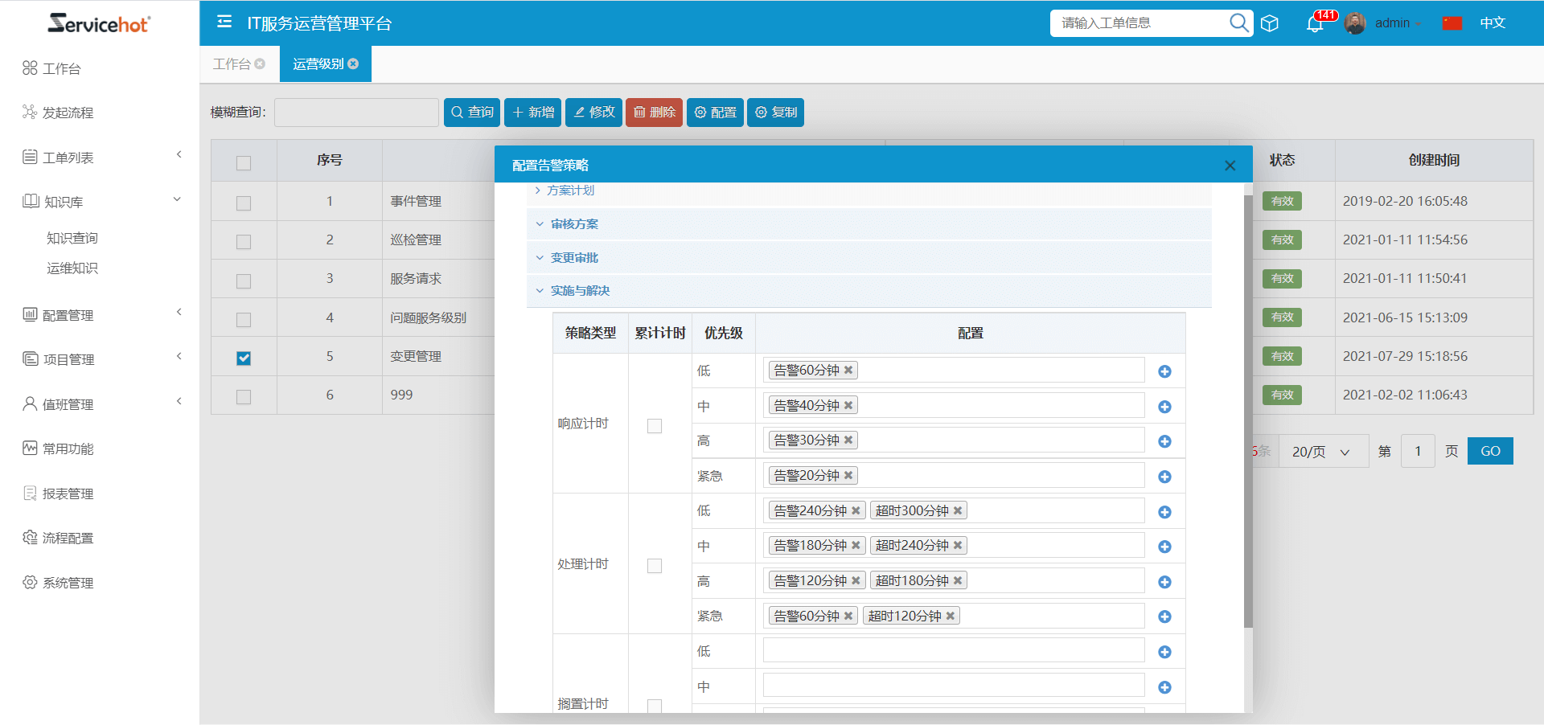This screenshot has height=725, width=1544.
Task: Click the red 删除 button
Action: tap(654, 113)
